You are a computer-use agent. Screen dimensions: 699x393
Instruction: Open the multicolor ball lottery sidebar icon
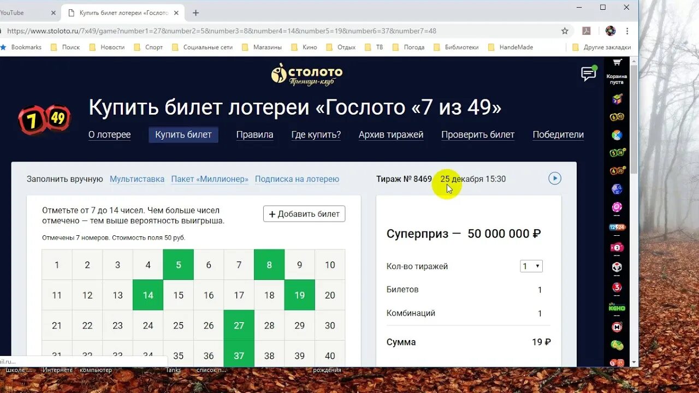coord(617,135)
